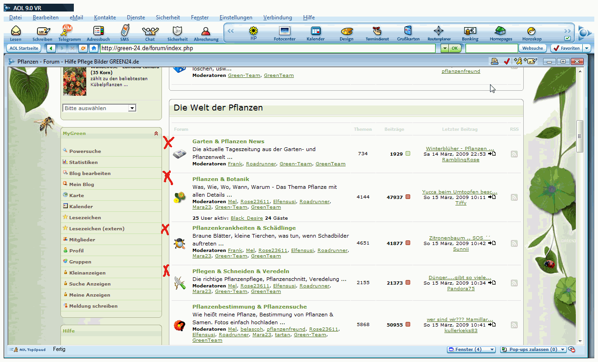This screenshot has height=362, width=598.
Task: Toggle the checkbox below toolbar scroll arrows
Action: tap(568, 38)
